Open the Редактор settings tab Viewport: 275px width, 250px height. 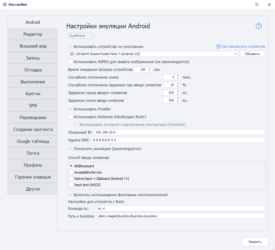(33, 34)
